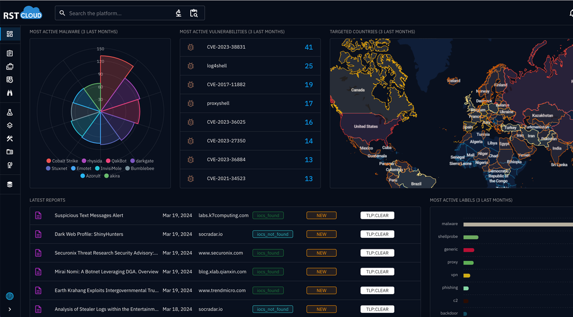Open the stacked layers icon in sidebar
Image resolution: width=573 pixels, height=317 pixels.
[10, 126]
